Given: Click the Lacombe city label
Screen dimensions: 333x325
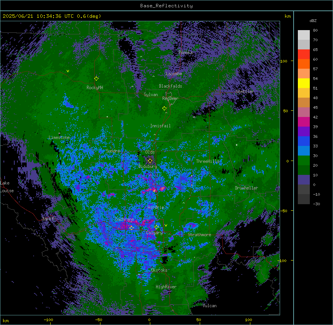Looking at the screenshot, I should point(174,74).
